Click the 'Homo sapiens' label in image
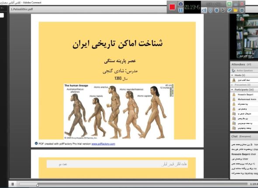 144,96
